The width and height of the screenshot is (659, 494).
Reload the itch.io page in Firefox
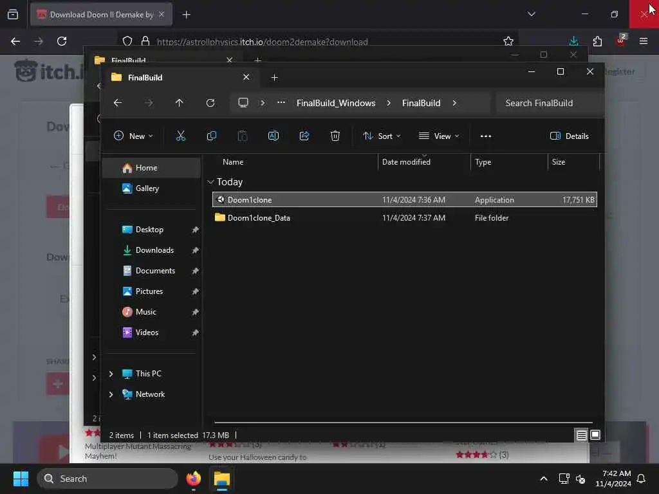pos(62,41)
